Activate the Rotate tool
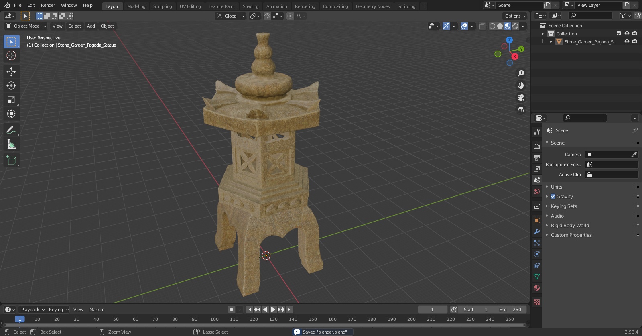 click(11, 86)
